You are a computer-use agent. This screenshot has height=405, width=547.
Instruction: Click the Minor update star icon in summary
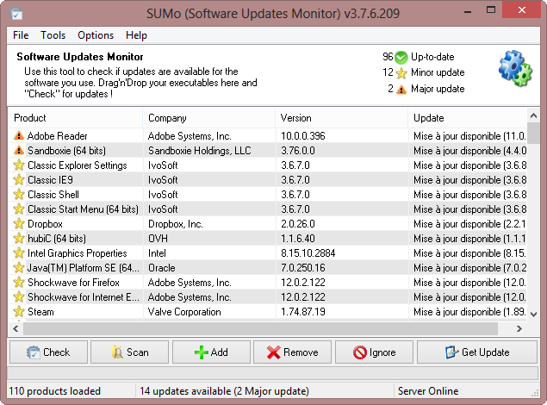tap(401, 73)
